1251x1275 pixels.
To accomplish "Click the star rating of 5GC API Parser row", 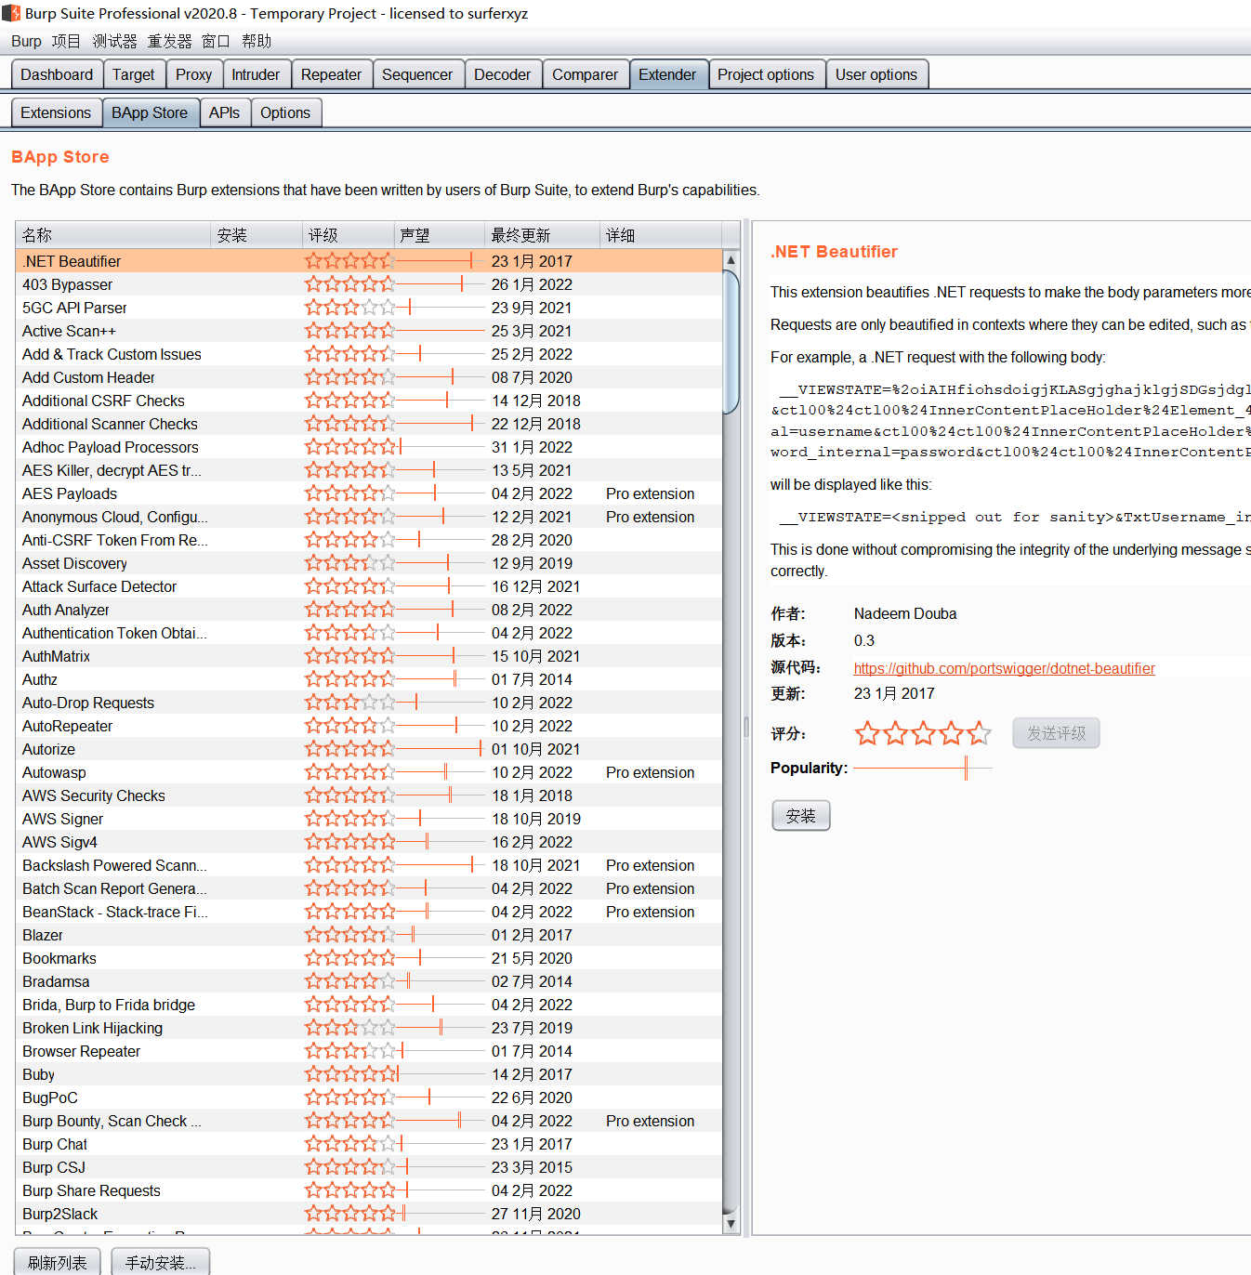I will 350,308.
